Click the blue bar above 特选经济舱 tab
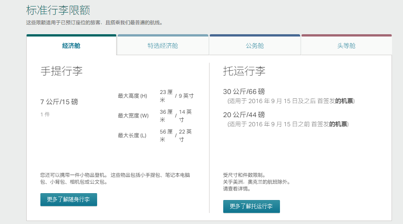Image resolution: width=403 pixels, height=224 pixels. coord(163,35)
